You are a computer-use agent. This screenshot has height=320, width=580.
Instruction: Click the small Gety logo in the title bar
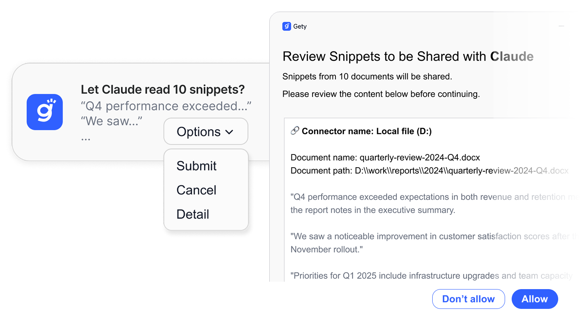point(287,26)
